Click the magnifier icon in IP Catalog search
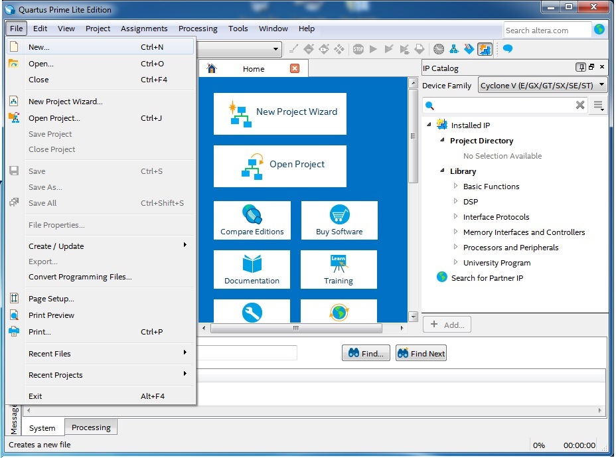 (x=429, y=106)
